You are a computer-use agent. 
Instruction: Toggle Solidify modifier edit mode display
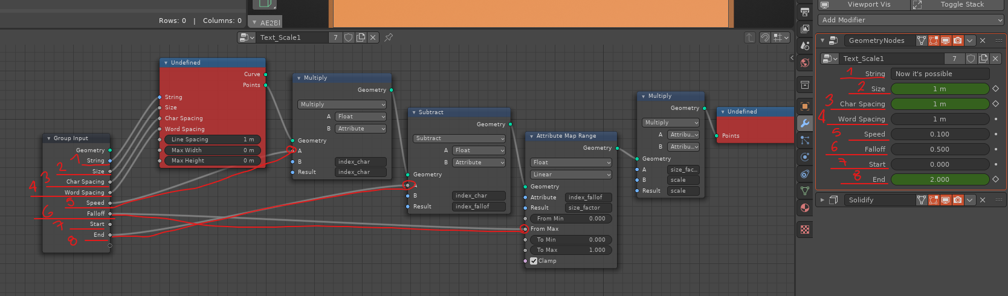[934, 200]
